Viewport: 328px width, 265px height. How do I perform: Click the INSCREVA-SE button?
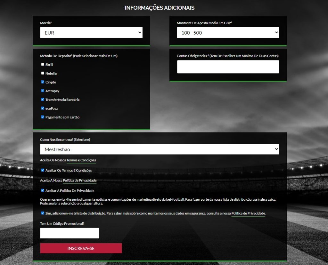(x=81, y=248)
